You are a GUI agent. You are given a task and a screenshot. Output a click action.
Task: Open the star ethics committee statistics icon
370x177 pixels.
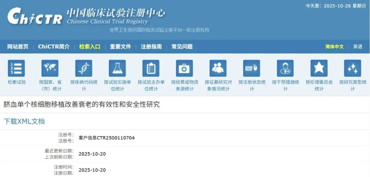319,68
